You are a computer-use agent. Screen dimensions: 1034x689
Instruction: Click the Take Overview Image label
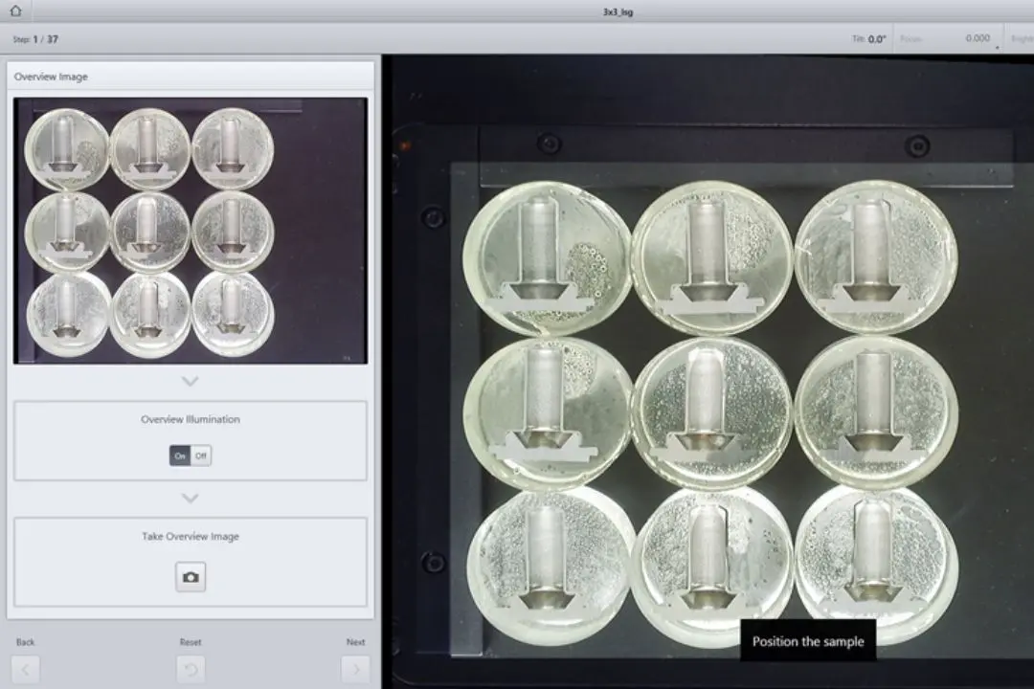pos(190,537)
